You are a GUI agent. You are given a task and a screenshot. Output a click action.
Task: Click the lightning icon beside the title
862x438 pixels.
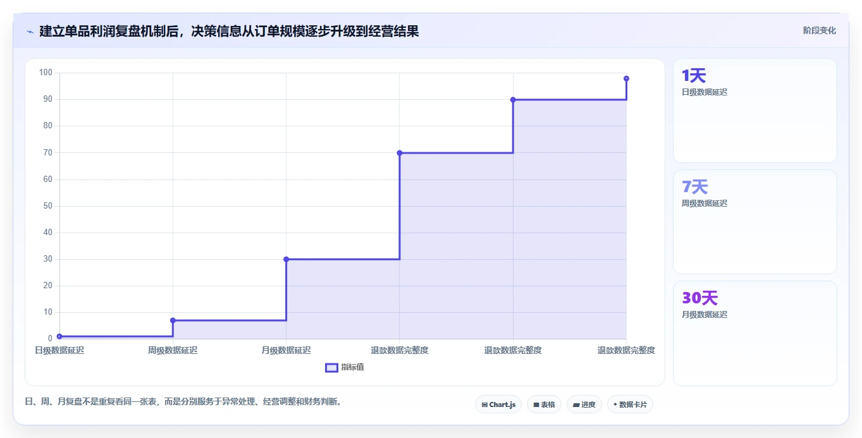(30, 31)
